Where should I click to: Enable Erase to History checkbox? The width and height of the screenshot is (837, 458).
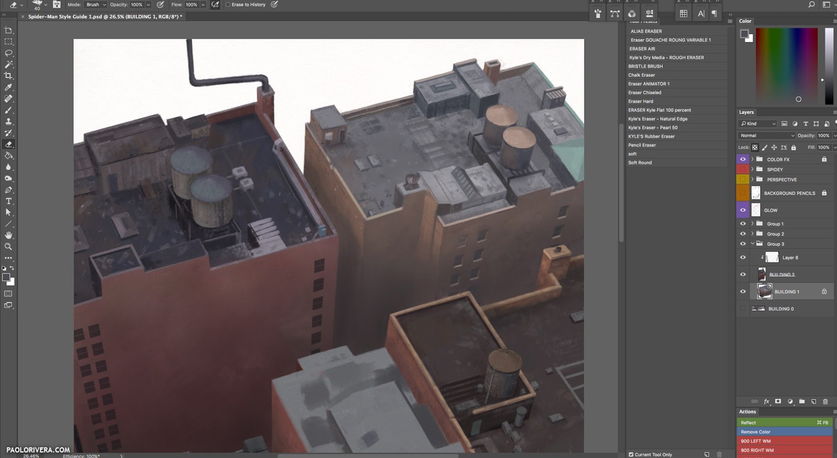pos(228,5)
